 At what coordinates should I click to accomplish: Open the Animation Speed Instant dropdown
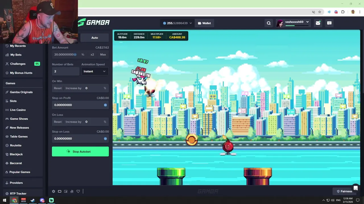pos(95,71)
